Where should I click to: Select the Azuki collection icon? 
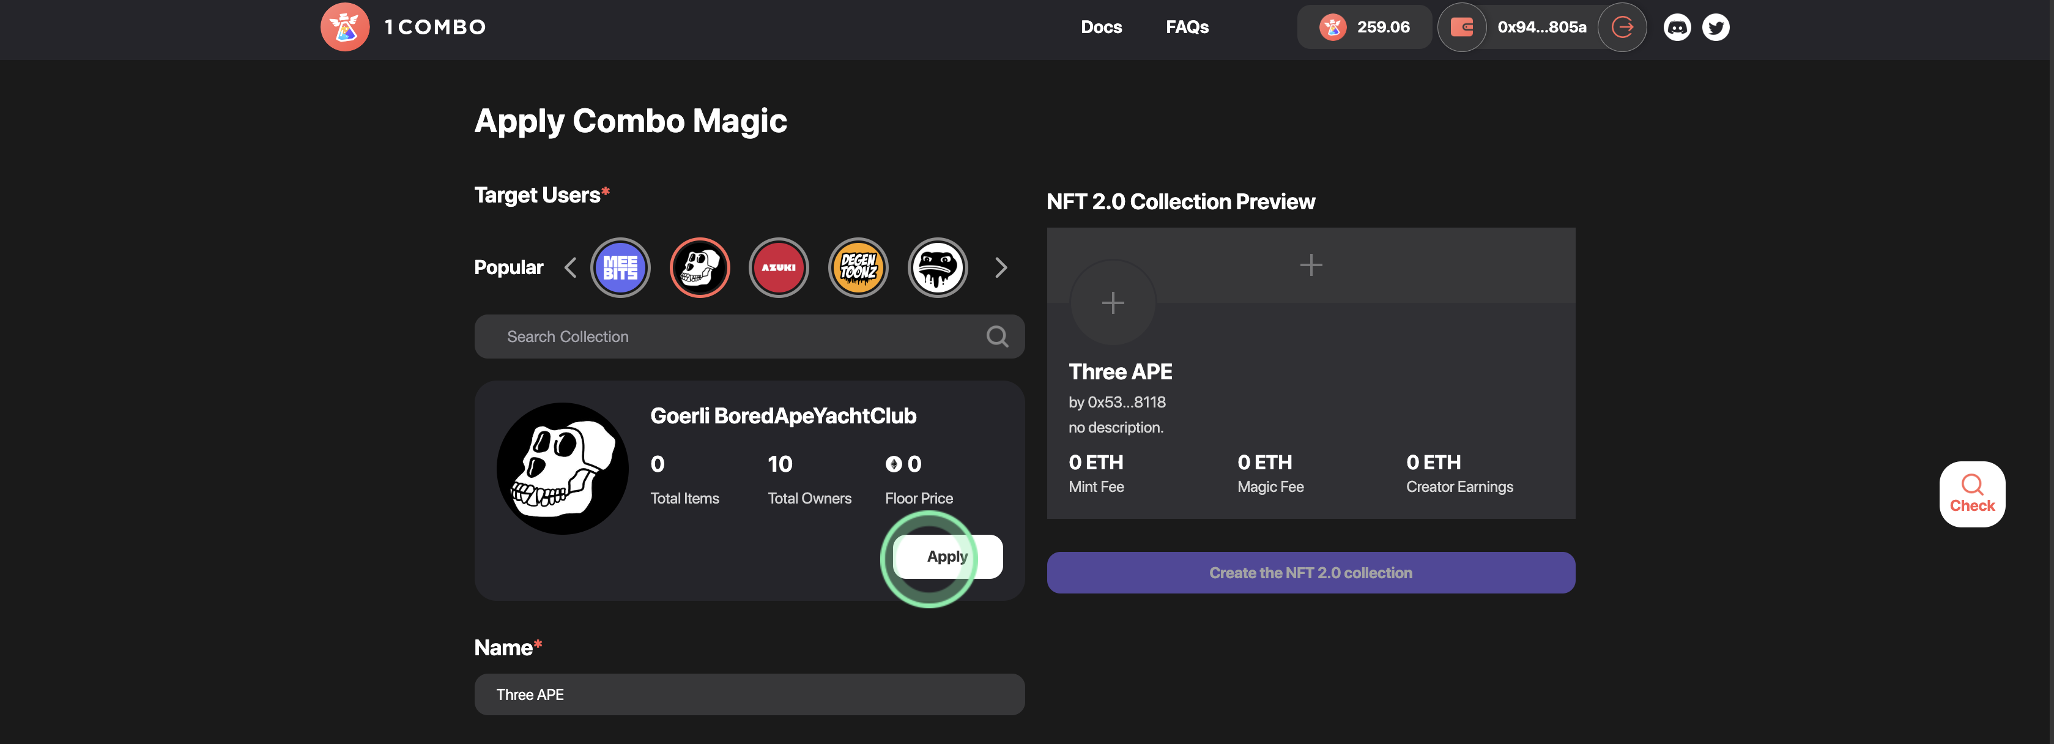coord(778,268)
